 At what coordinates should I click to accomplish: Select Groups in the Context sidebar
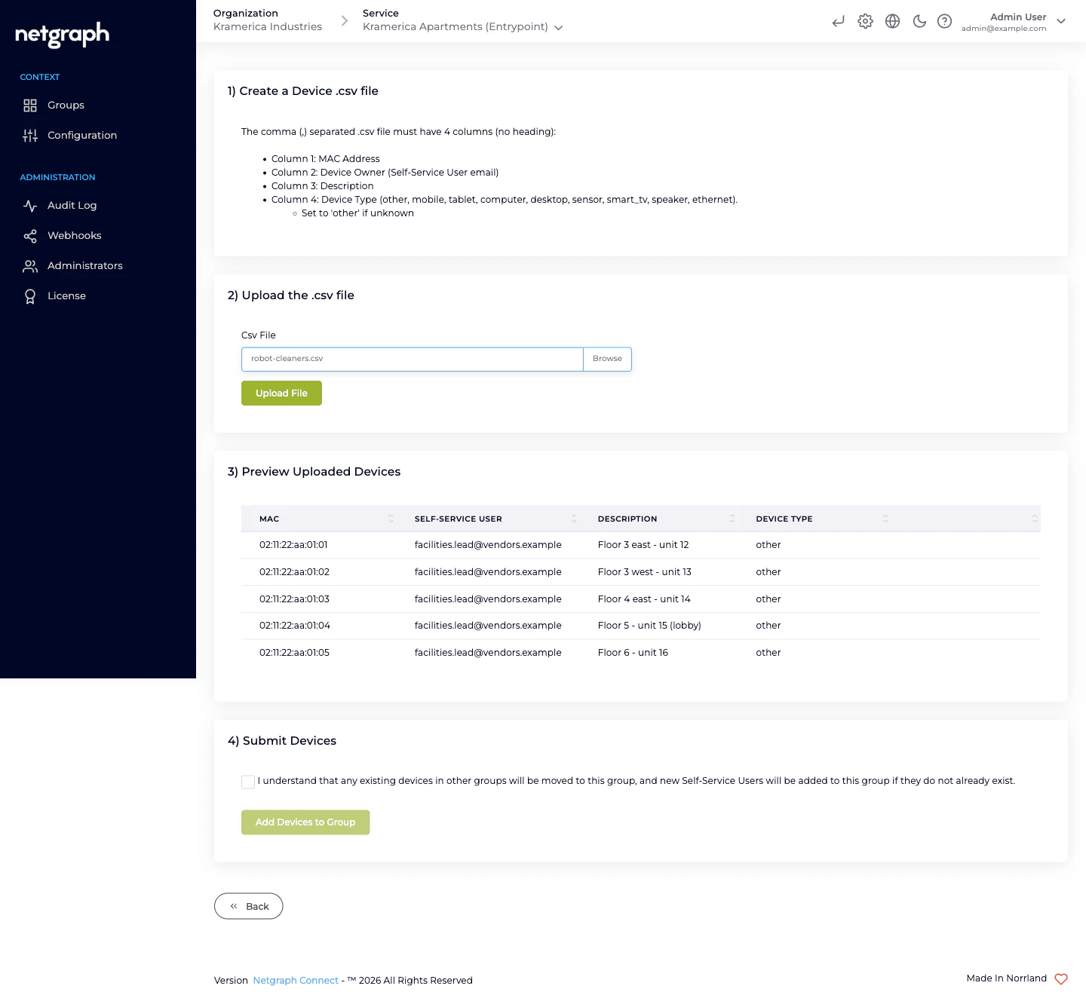pos(66,105)
